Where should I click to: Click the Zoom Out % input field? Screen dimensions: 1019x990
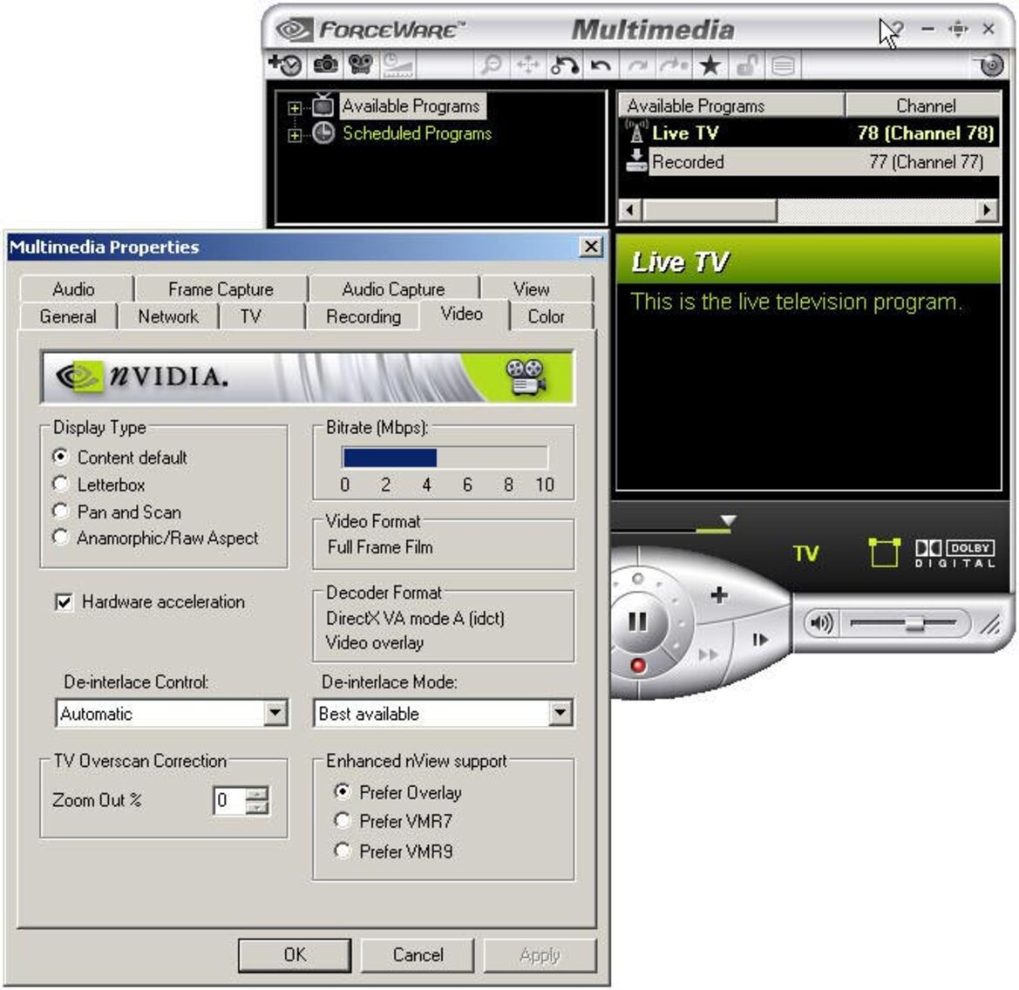point(229,800)
